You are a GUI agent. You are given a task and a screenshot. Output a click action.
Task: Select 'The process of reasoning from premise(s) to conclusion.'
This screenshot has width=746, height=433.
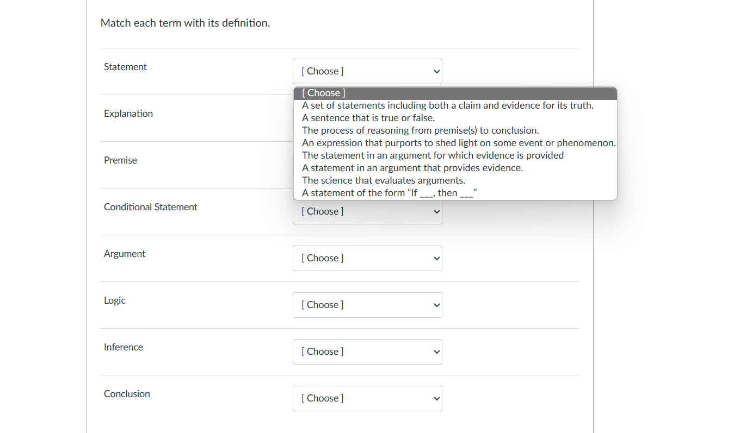pyautogui.click(x=420, y=130)
